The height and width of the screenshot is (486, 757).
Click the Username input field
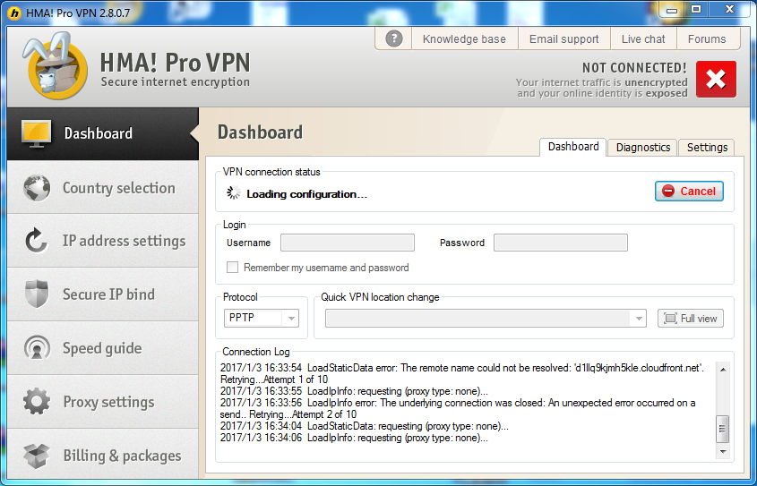(x=348, y=243)
